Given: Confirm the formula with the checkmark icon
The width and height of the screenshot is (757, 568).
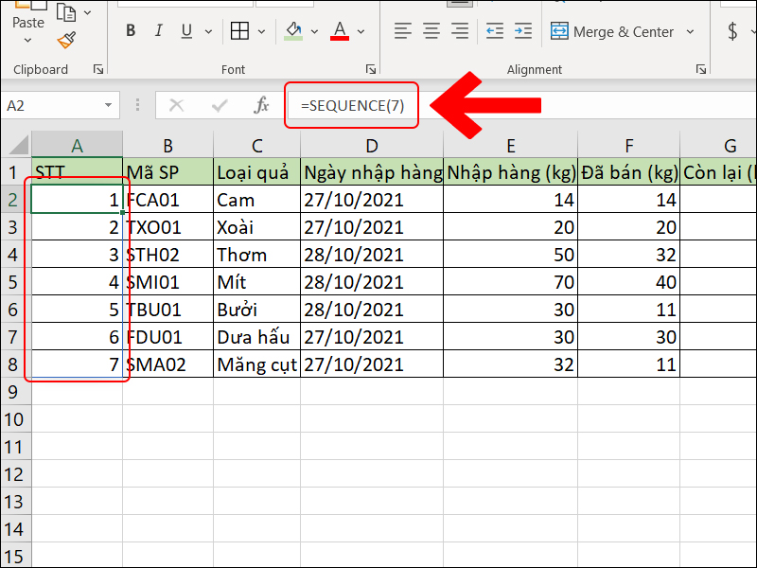Looking at the screenshot, I should (220, 104).
